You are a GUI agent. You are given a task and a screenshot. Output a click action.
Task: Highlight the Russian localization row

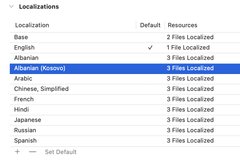tap(26, 130)
